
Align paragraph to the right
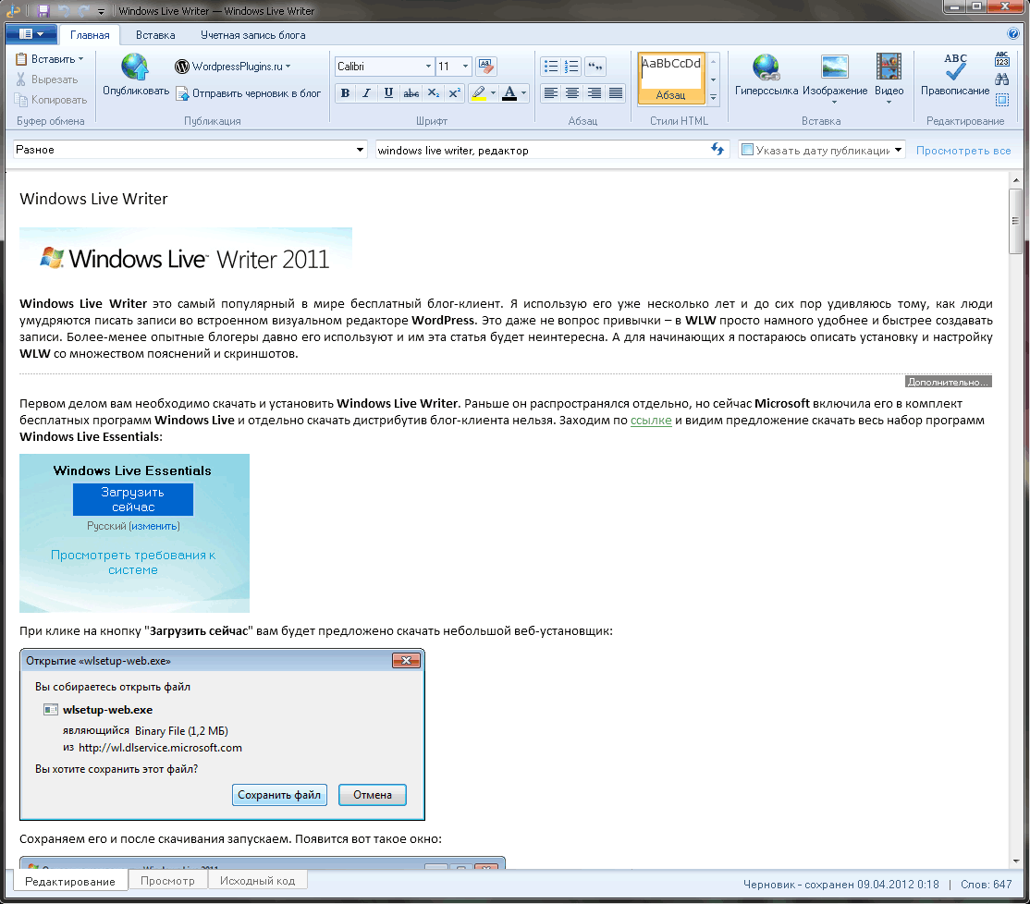coord(594,93)
